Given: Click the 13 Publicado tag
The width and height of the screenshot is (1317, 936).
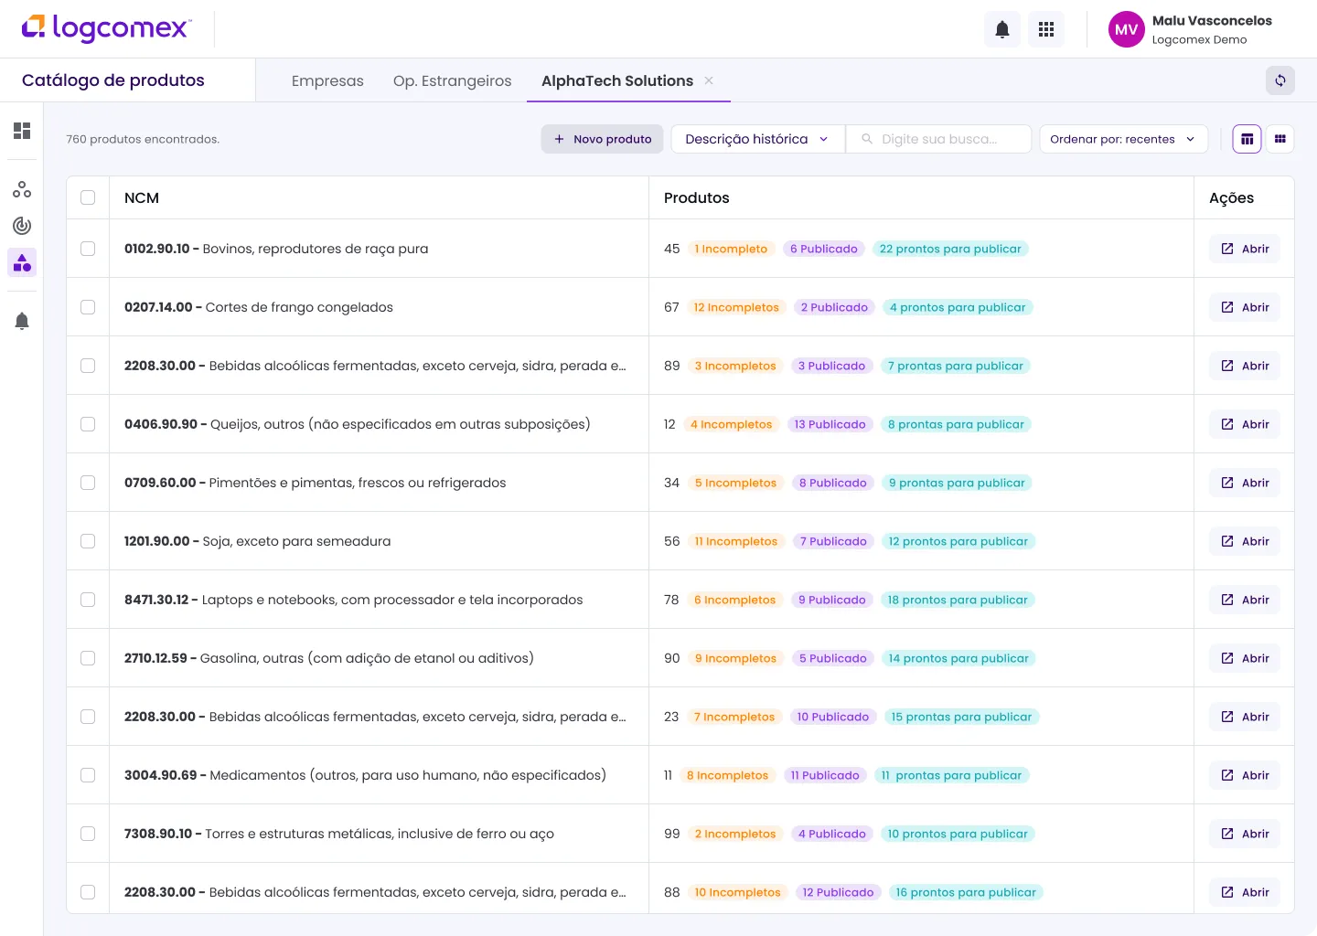Looking at the screenshot, I should tap(830, 424).
